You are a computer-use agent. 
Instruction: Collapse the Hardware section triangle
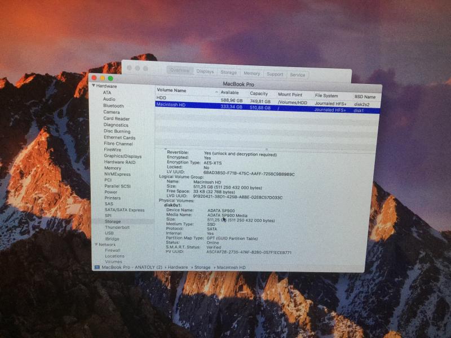pos(94,86)
